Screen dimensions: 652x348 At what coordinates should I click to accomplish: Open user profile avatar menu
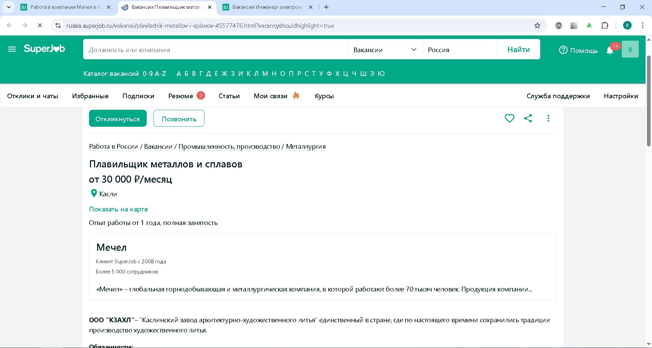click(630, 49)
